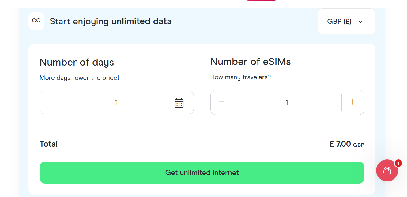Click the How many travelers text
Image resolution: width=407 pixels, height=197 pixels.
point(240,77)
